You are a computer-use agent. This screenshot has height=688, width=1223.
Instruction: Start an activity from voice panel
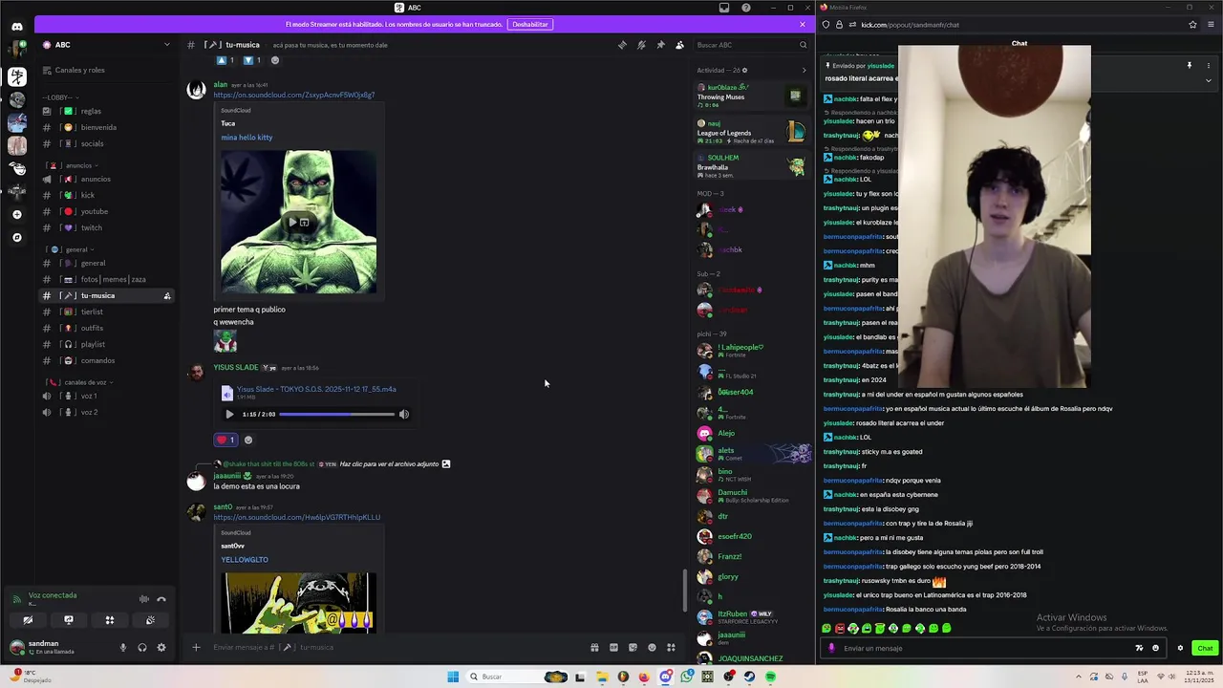[110, 620]
